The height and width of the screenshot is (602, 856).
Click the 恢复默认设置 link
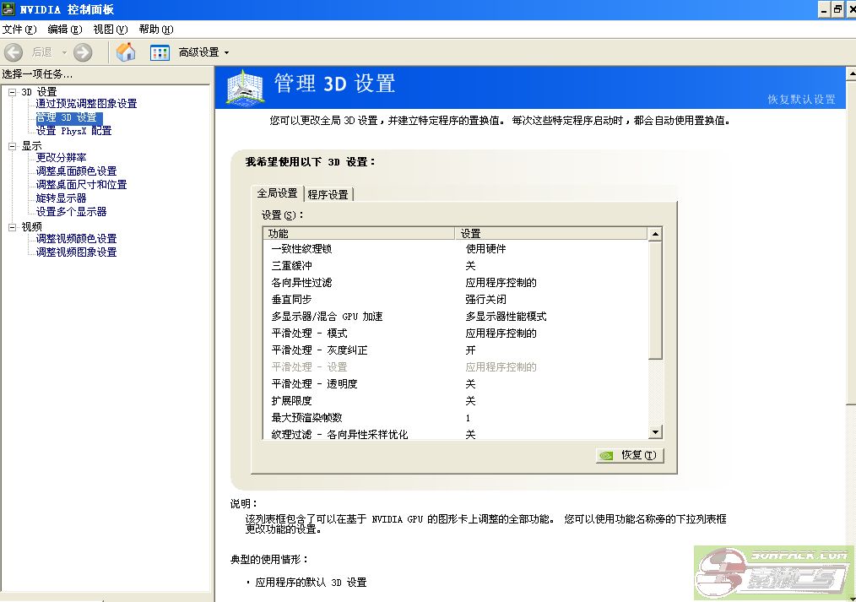click(800, 100)
